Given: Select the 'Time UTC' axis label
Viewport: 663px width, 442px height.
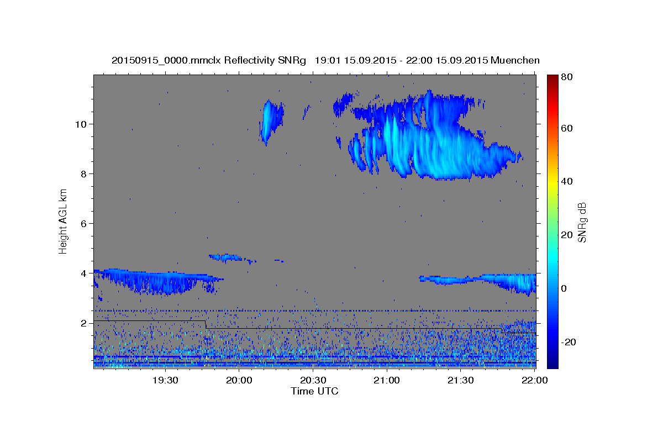Looking at the screenshot, I should click(x=314, y=391).
